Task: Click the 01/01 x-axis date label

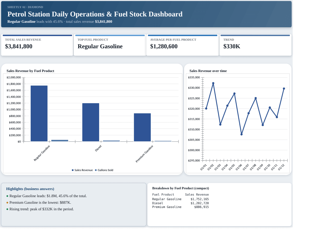Action: click(204, 167)
